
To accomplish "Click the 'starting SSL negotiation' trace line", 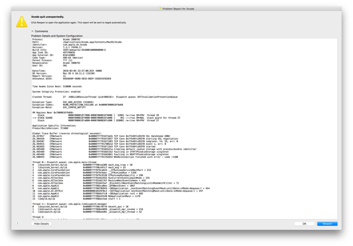I will pos(105,139).
